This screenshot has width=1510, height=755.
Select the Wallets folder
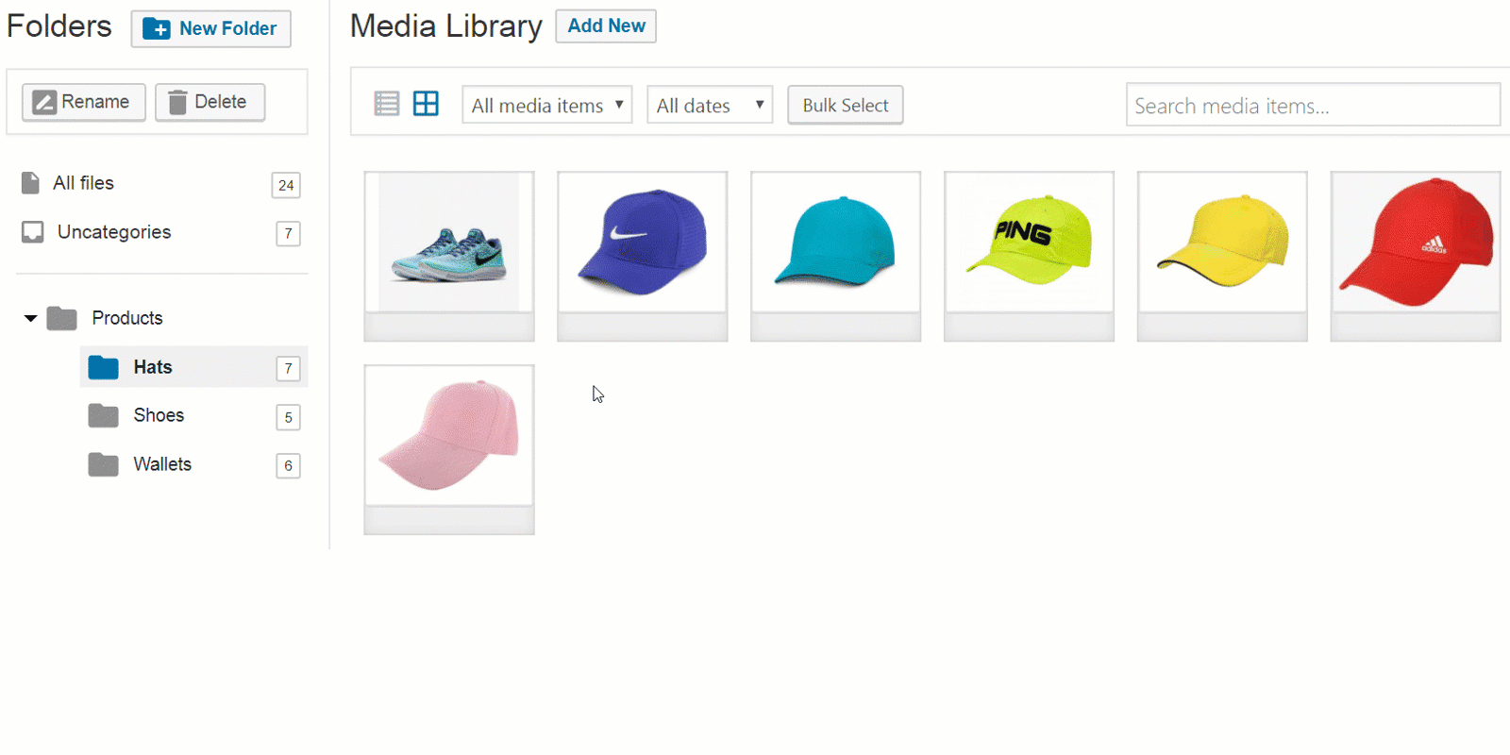162,465
